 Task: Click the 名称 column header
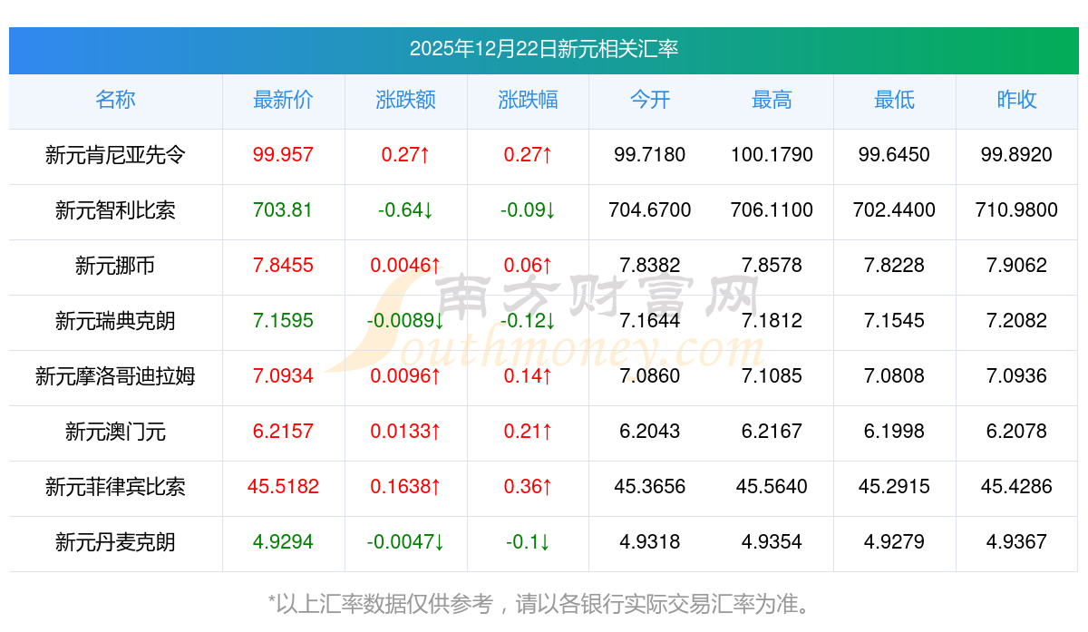115,100
